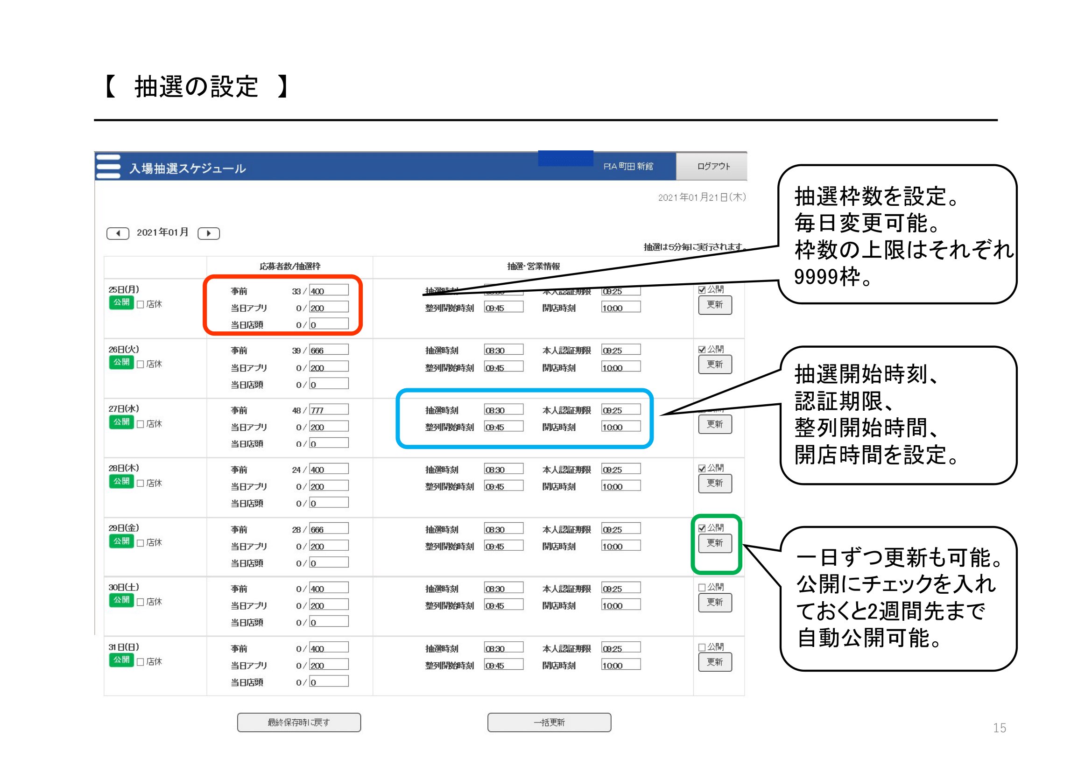
Task: Check 公開 checkbox for 30日(土)
Action: (x=702, y=588)
